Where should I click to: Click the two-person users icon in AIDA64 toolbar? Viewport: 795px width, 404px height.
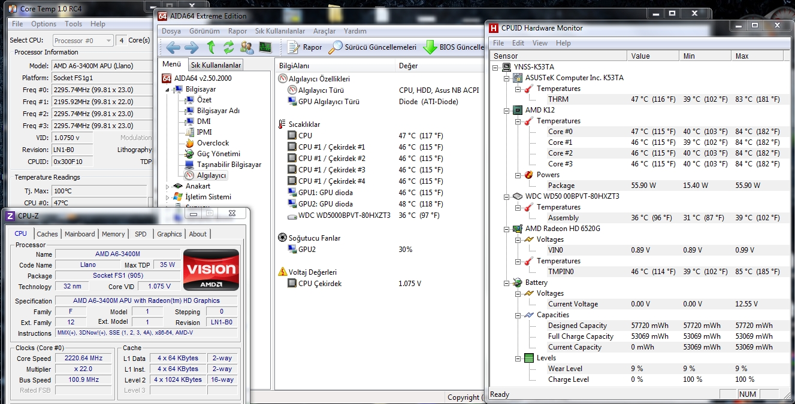[x=246, y=47]
